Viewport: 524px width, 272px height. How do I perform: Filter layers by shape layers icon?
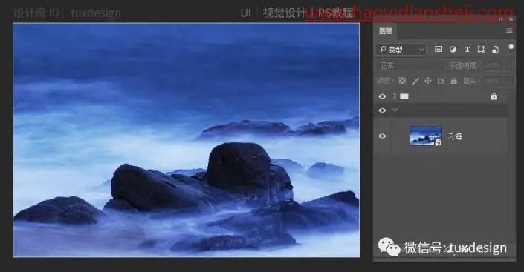click(x=481, y=50)
